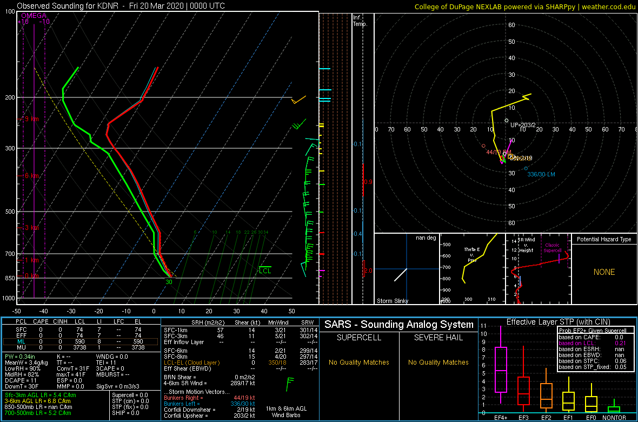Click the STP (cin) = 0.0 value
The image size is (638, 422).
pyautogui.click(x=131, y=401)
